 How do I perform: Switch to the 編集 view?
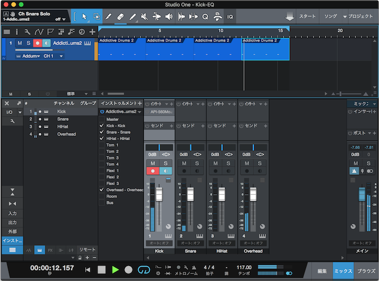point(322,271)
